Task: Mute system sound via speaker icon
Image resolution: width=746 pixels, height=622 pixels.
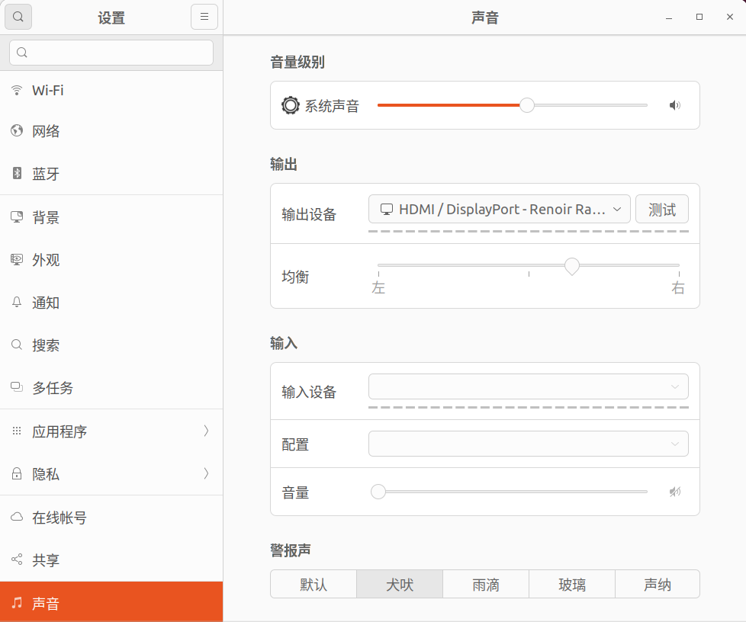Action: pos(674,105)
